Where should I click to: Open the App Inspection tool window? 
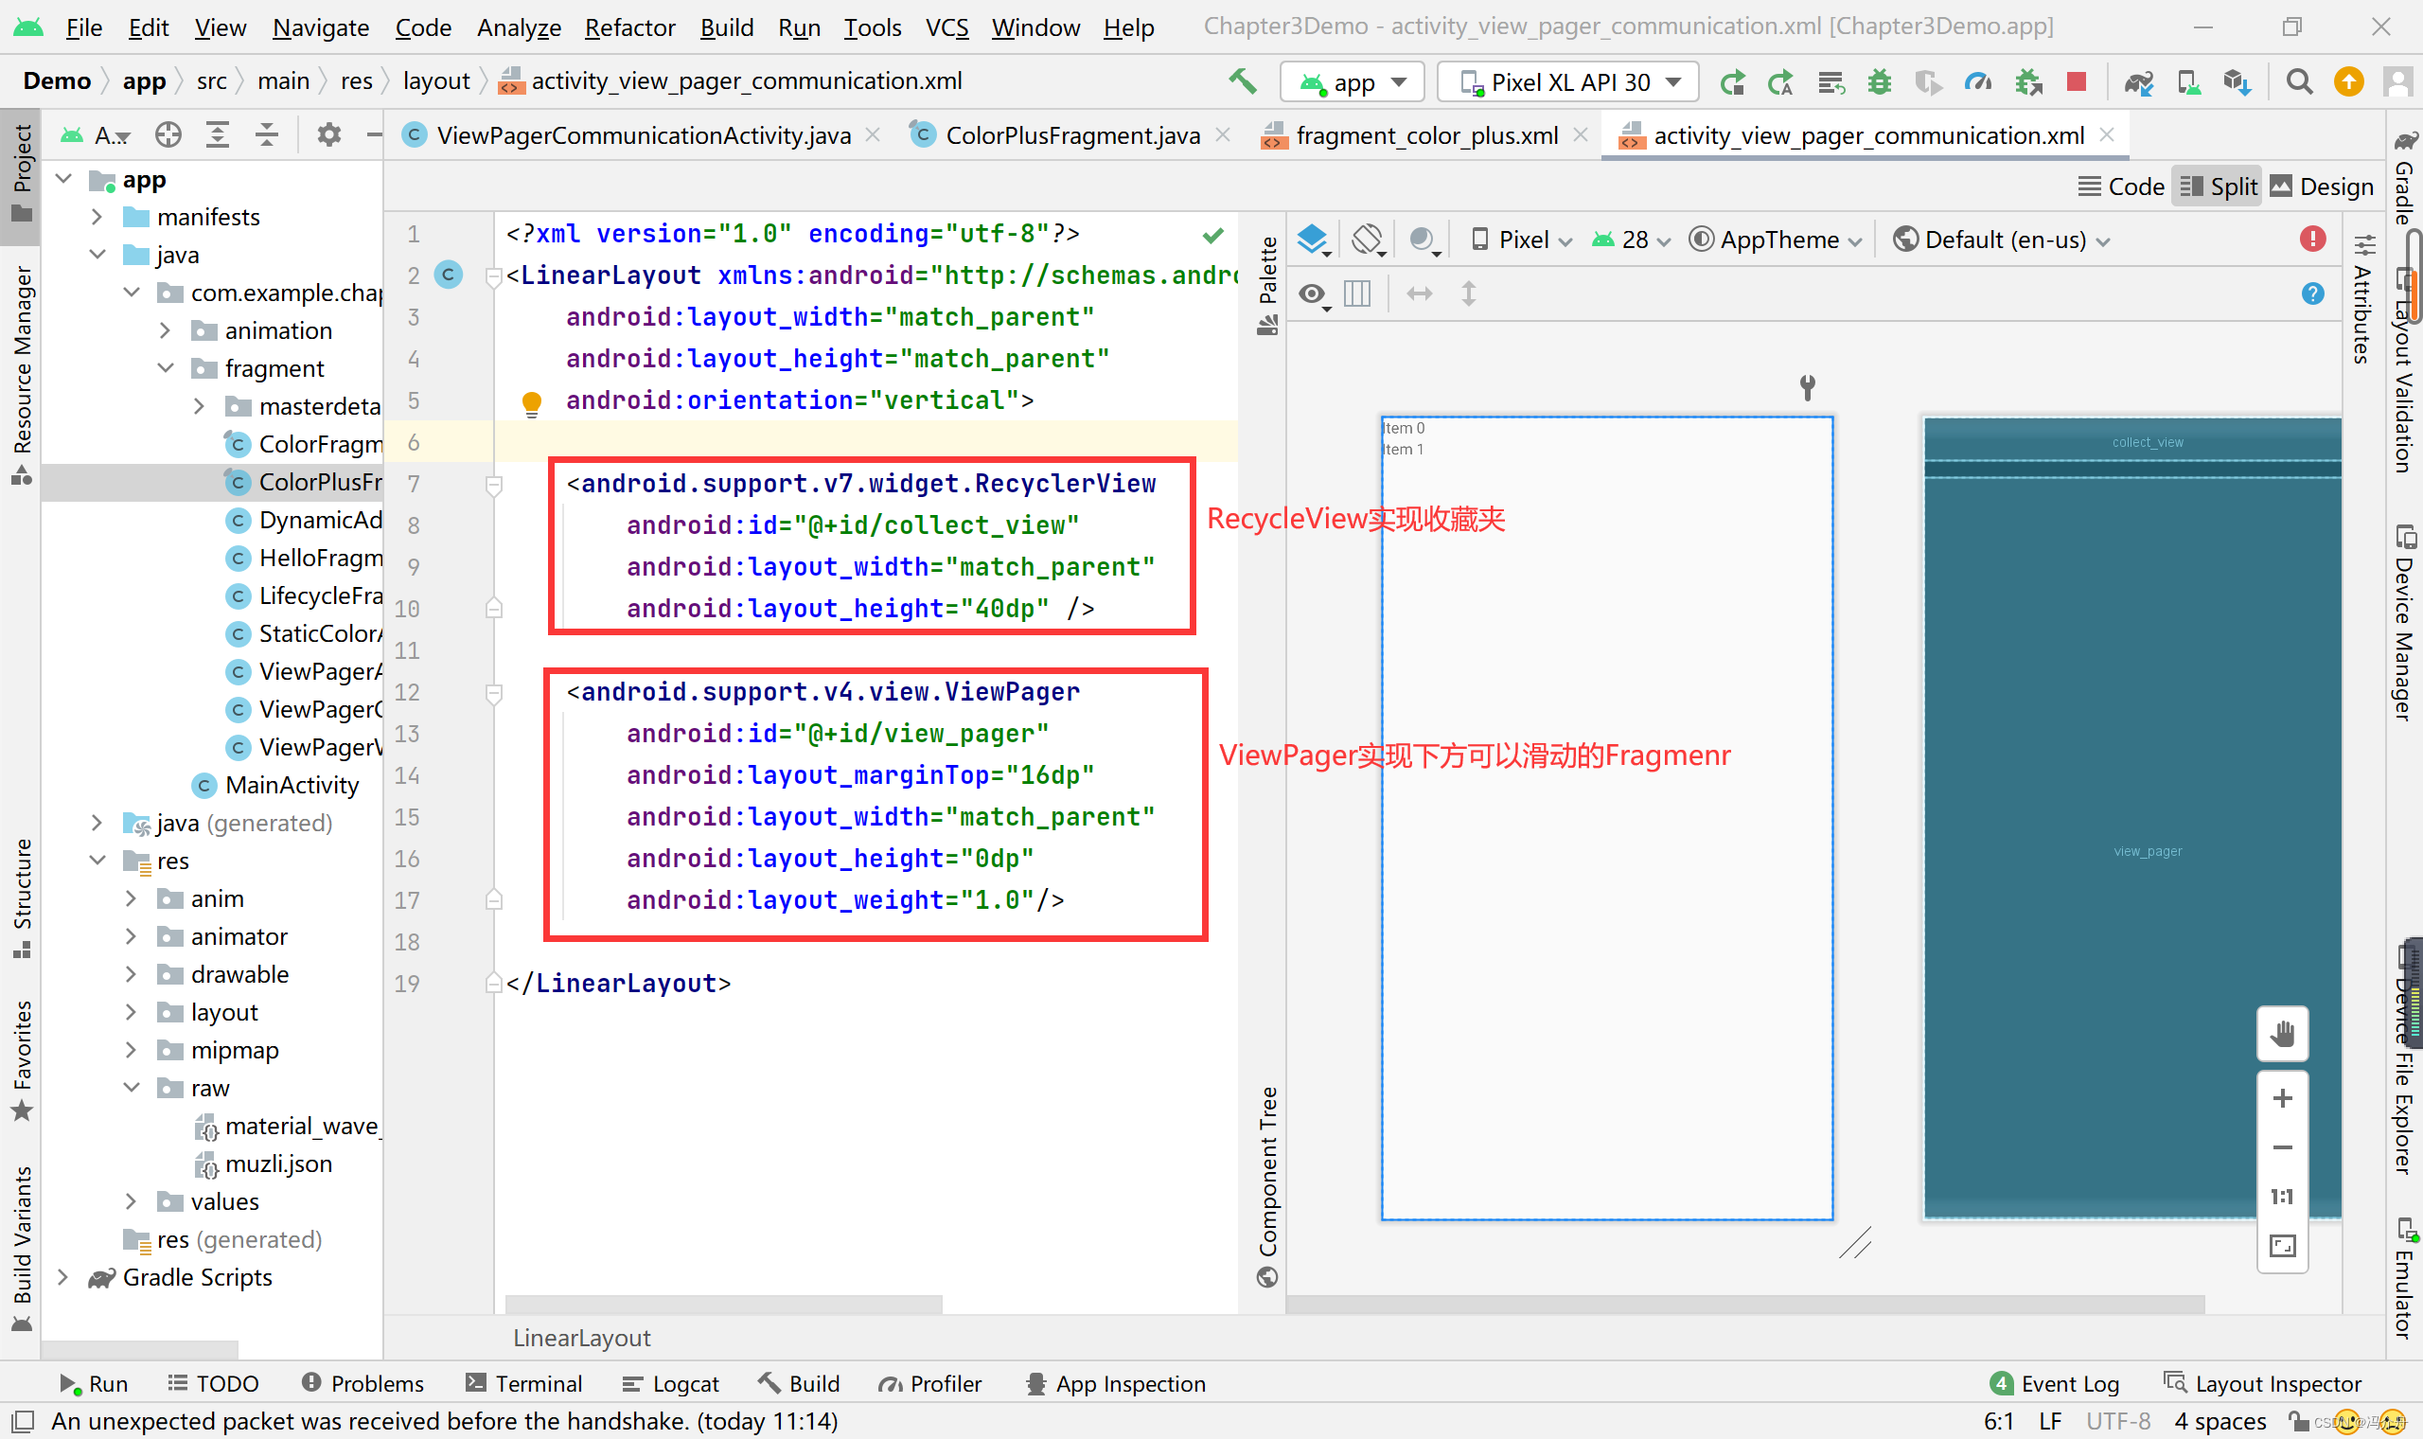tap(1116, 1384)
